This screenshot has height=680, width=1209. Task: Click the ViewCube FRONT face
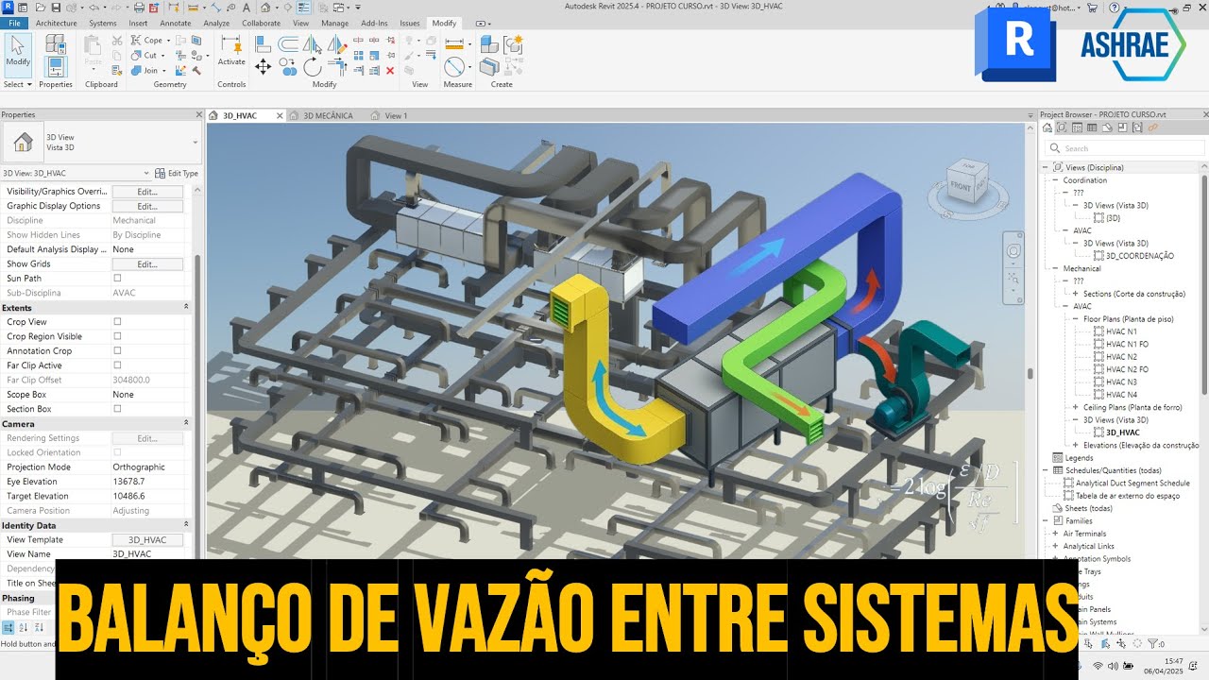click(x=961, y=185)
